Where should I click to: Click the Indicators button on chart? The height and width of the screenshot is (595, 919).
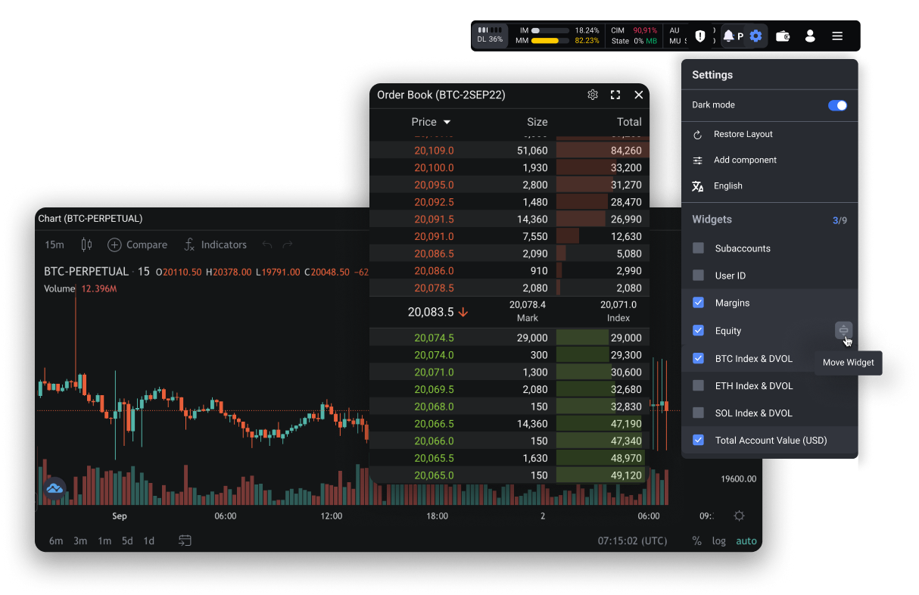tap(216, 245)
